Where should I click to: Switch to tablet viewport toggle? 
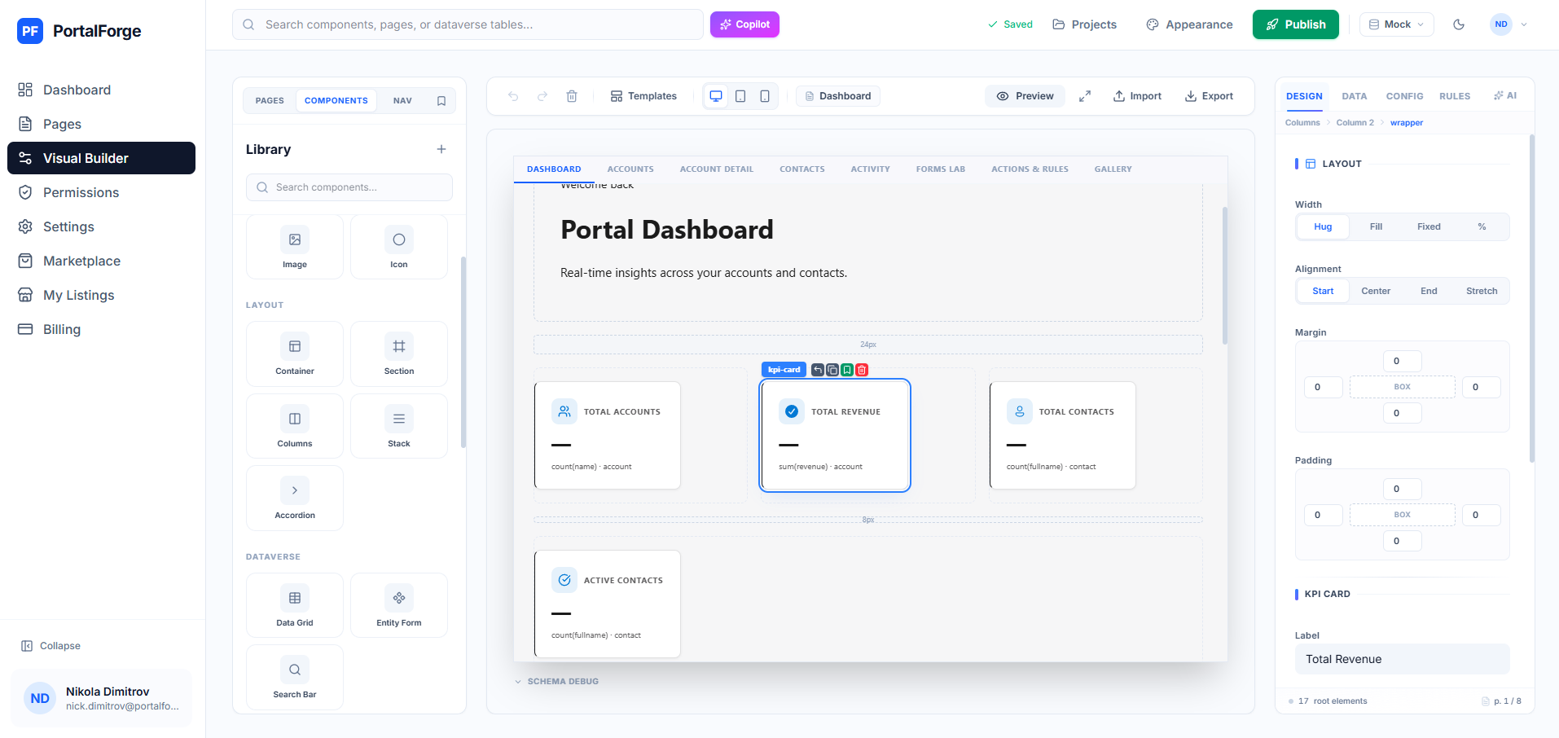tap(740, 95)
